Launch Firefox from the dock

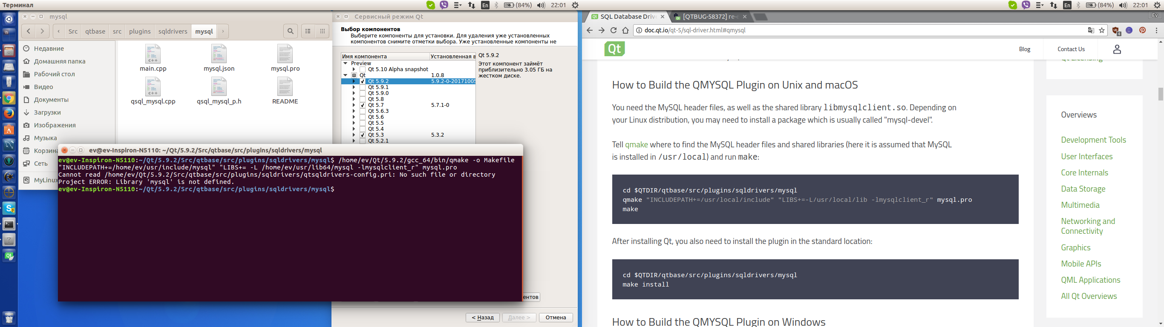pyautogui.click(x=9, y=114)
